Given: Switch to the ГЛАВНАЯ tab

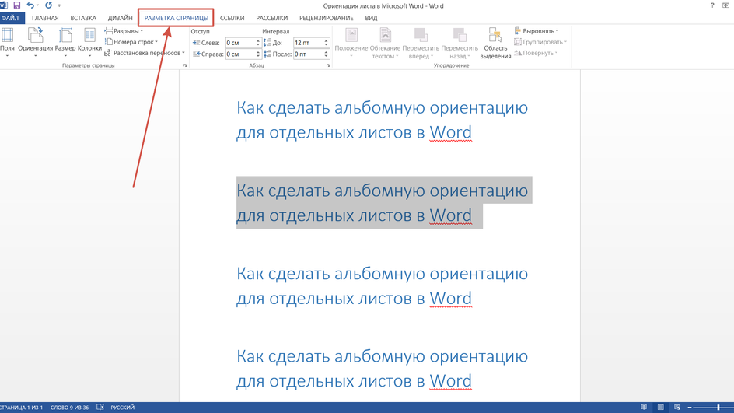Looking at the screenshot, I should [x=45, y=18].
